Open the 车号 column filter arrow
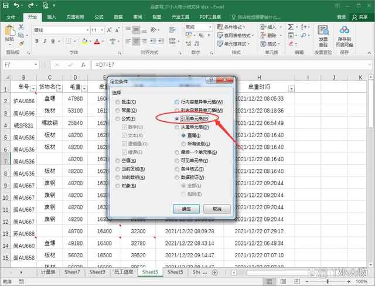Screen dimensions: 375x286 33,88
